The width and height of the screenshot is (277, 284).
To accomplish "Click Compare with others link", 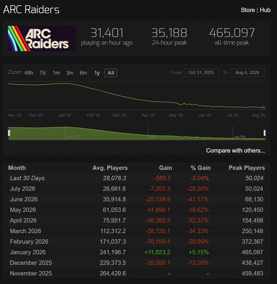I will (x=235, y=151).
